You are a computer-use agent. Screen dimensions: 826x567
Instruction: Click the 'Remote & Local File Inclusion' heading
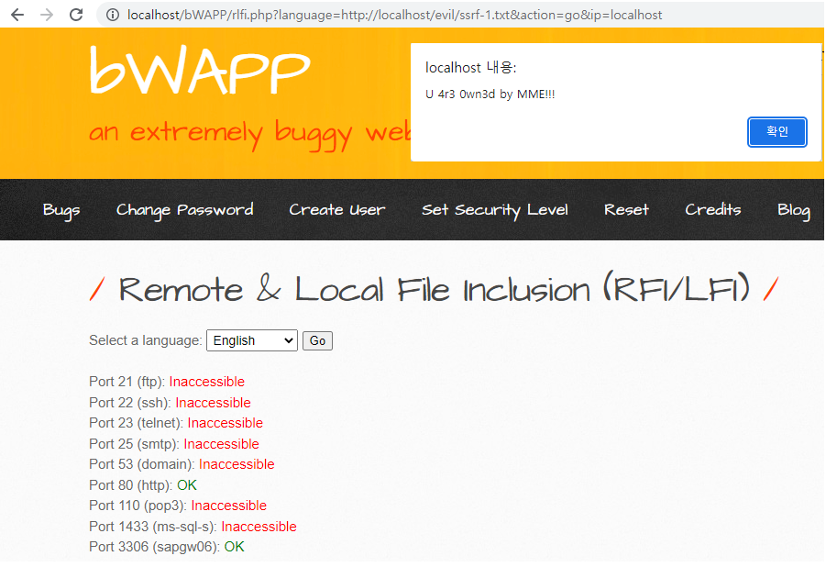click(x=434, y=289)
